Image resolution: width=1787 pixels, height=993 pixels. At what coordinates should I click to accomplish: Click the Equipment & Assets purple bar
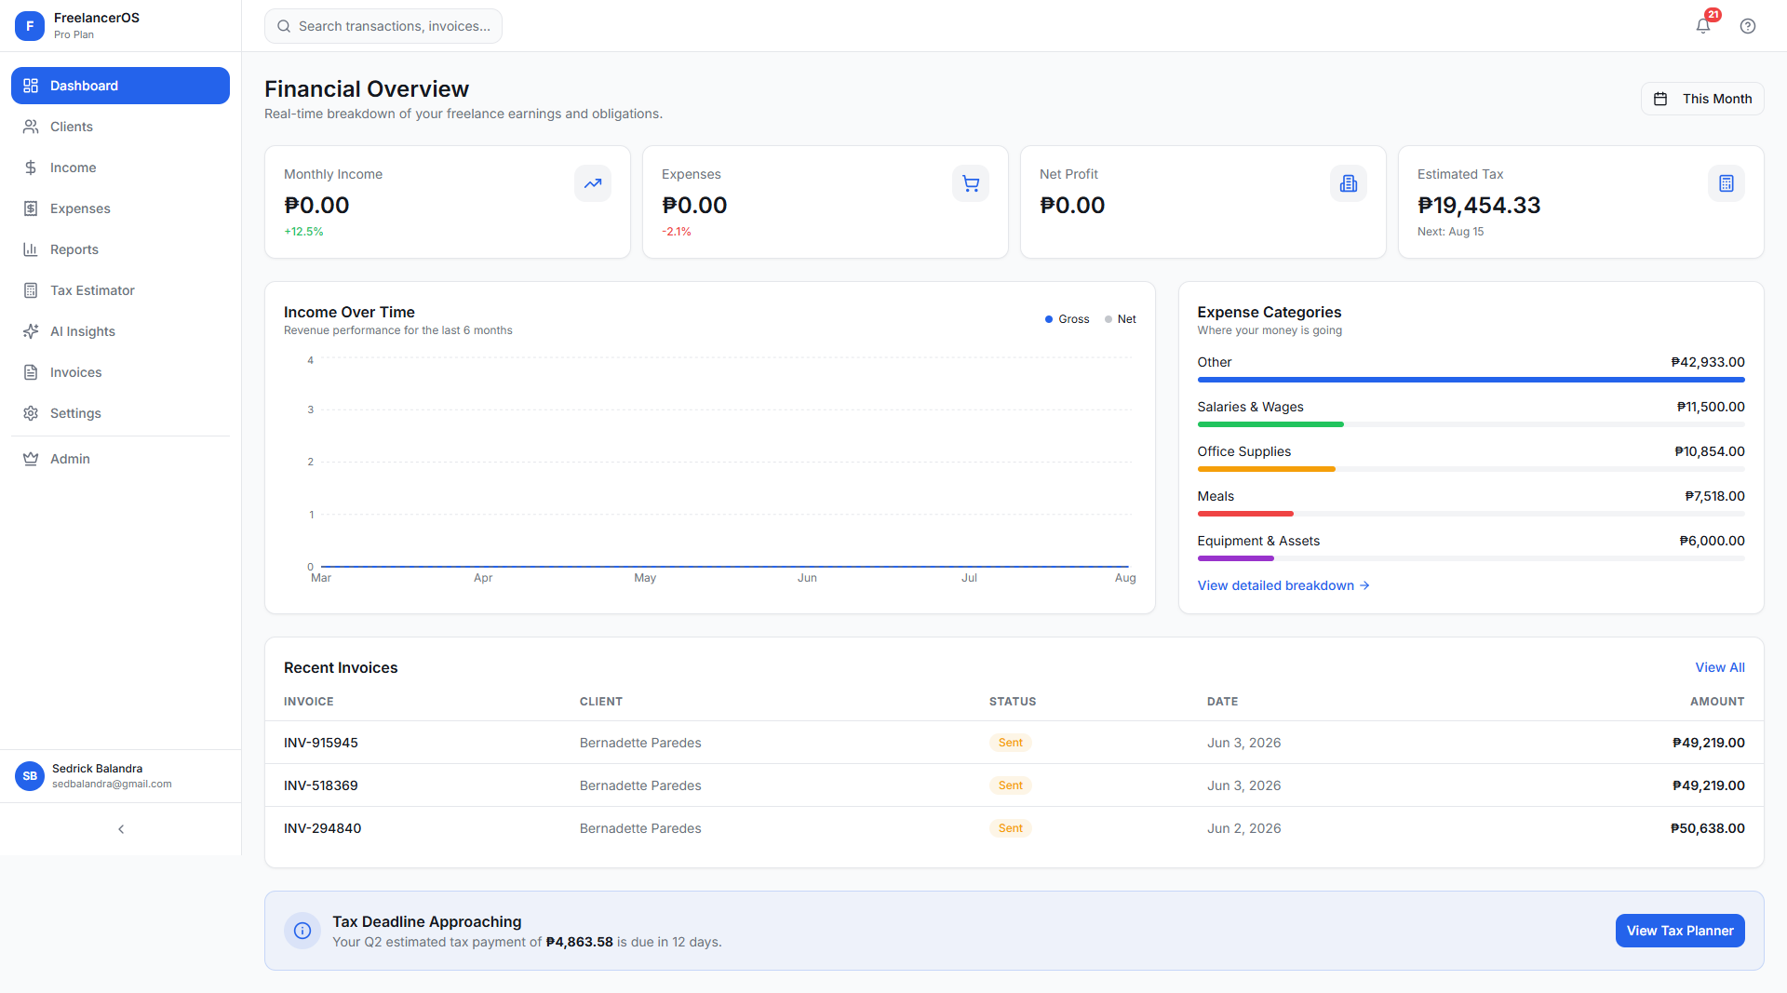(x=1235, y=558)
